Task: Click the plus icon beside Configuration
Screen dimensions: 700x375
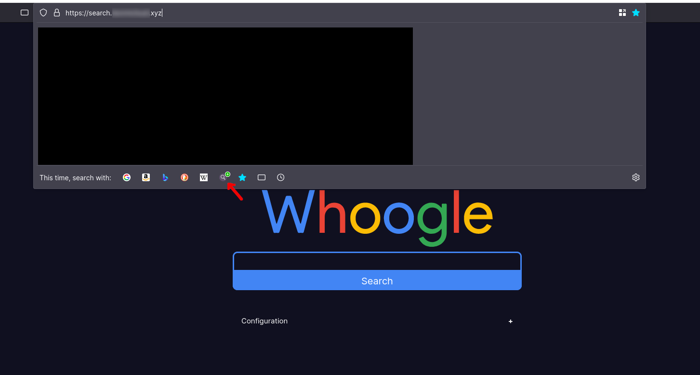Action: click(511, 321)
